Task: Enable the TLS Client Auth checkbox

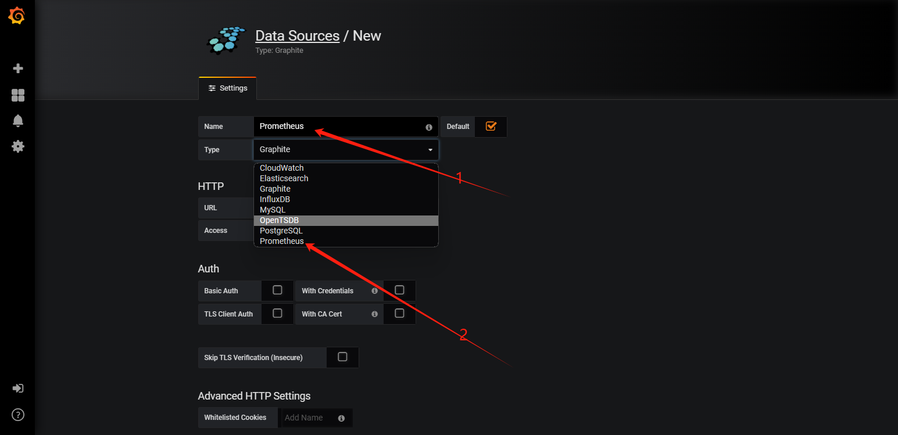Action: click(277, 313)
